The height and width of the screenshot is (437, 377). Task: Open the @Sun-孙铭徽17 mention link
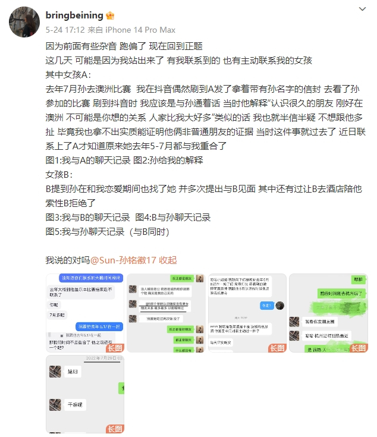point(123,260)
